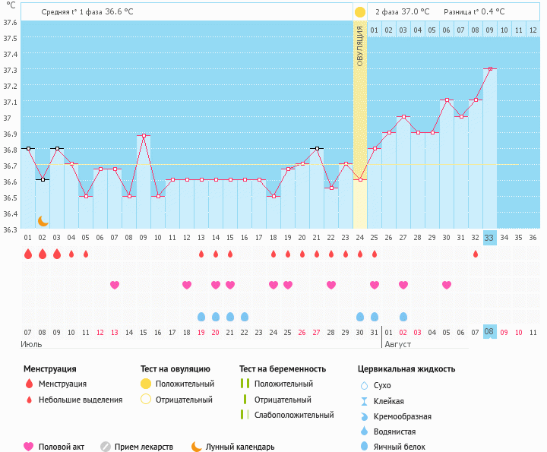Select the highlighted date 08 in August

[x=489, y=332]
